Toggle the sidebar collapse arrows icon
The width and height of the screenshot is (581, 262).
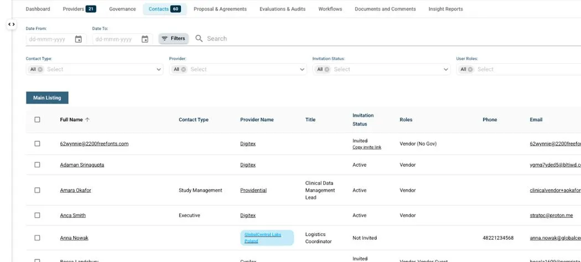12,24
